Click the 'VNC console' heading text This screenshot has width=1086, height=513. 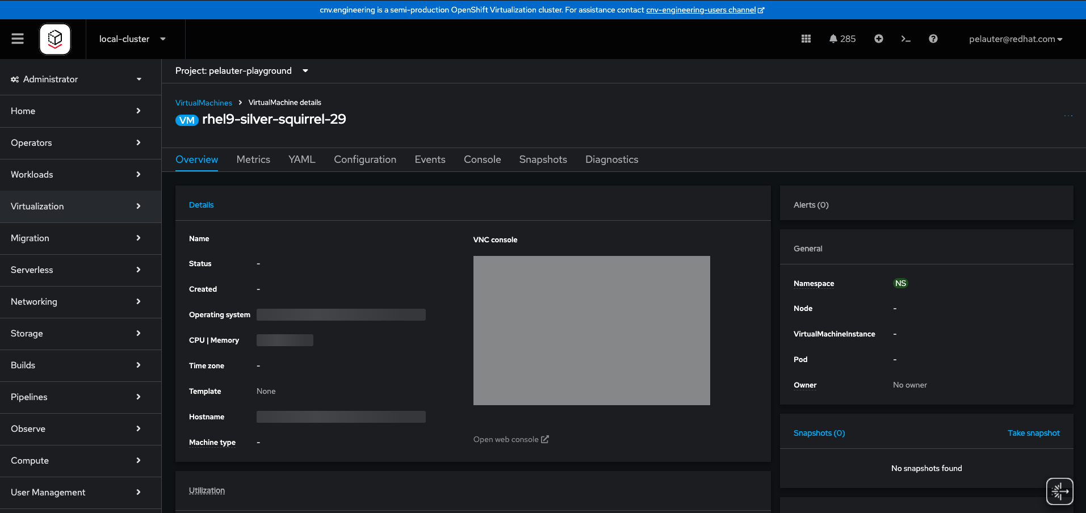click(x=496, y=240)
